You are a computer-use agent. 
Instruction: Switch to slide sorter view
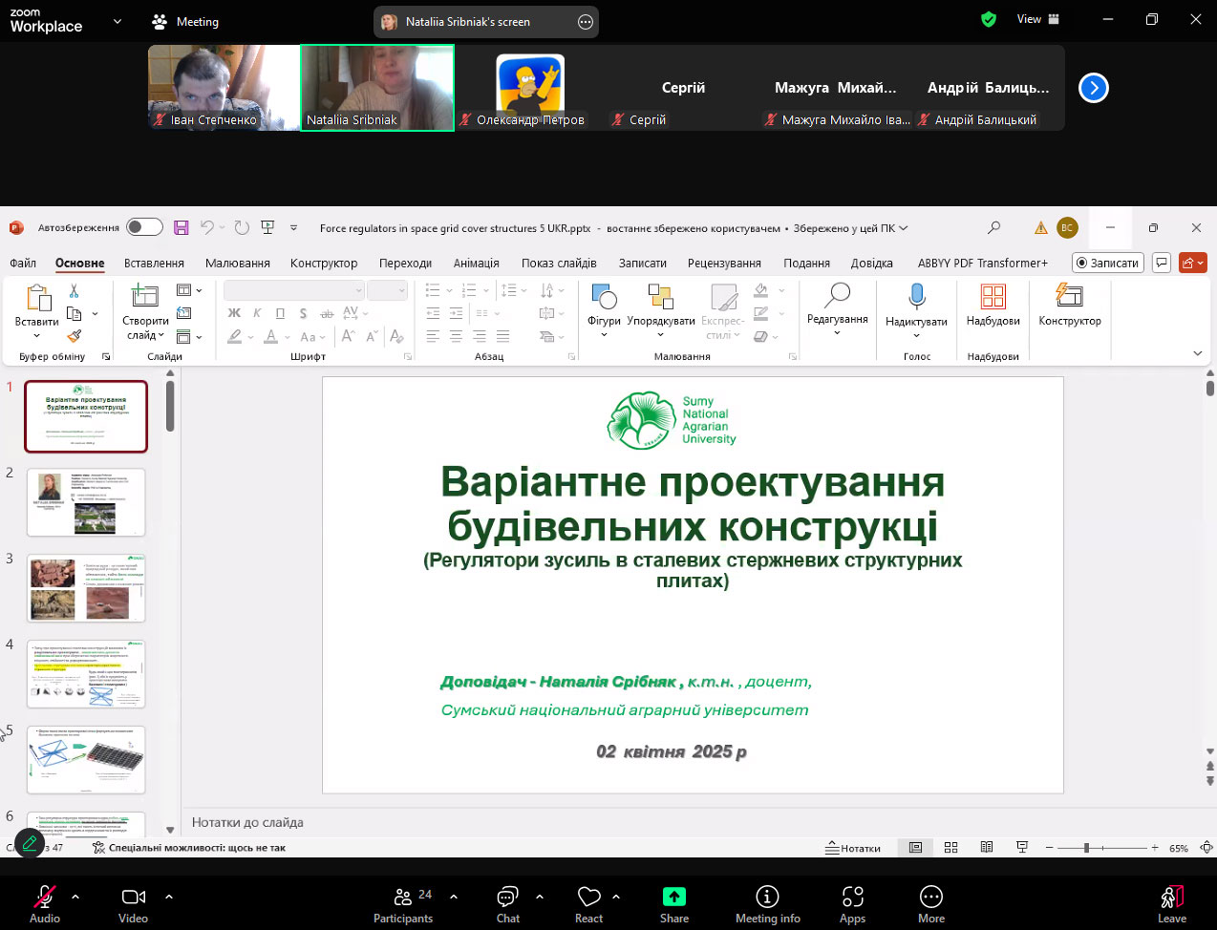click(950, 848)
